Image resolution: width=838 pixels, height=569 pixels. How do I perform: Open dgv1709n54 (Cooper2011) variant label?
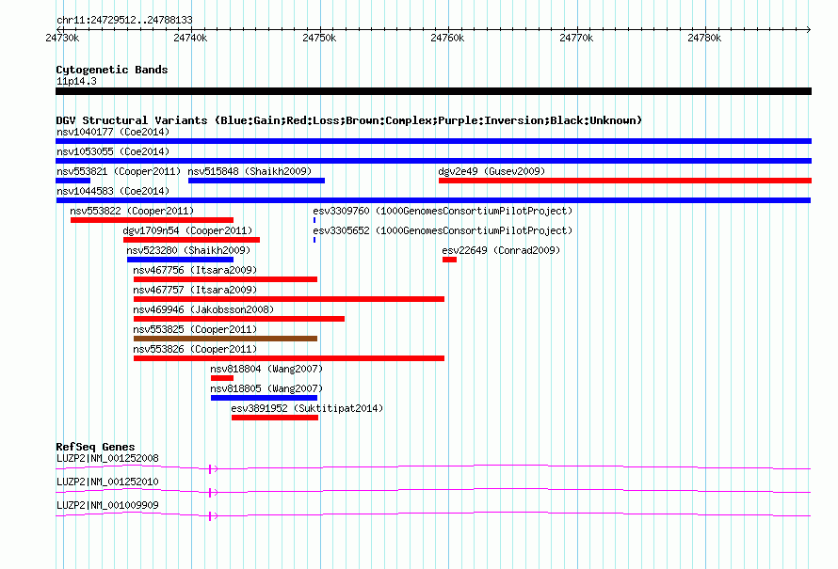pos(187,230)
